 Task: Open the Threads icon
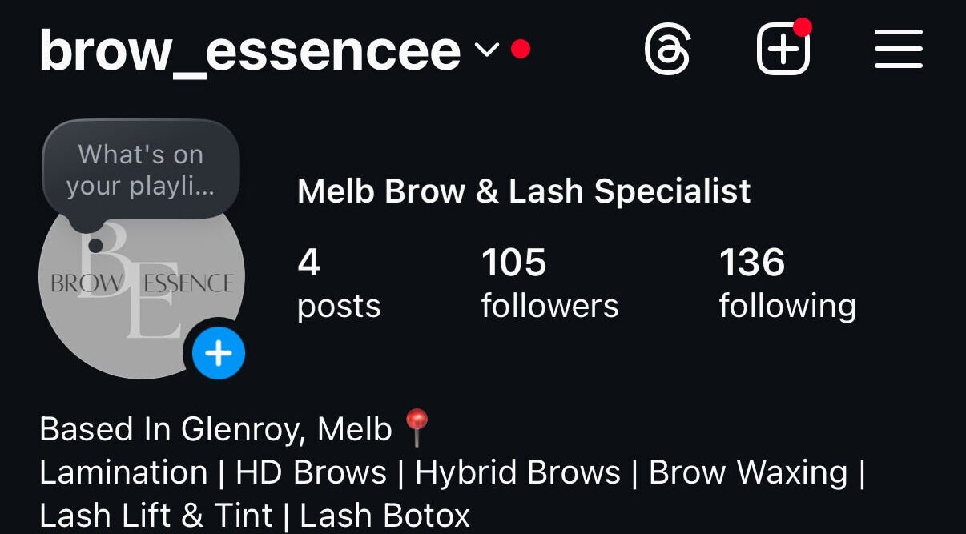click(667, 50)
